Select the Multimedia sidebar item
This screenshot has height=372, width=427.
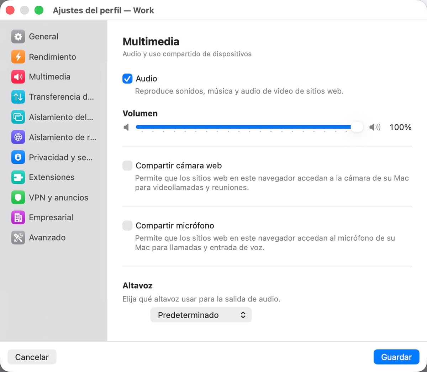(x=54, y=77)
